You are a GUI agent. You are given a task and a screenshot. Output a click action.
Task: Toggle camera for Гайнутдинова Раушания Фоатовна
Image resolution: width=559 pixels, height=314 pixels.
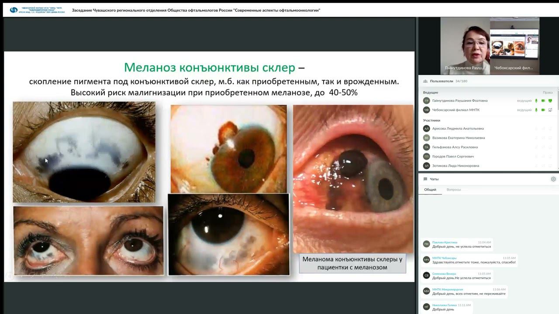(x=543, y=101)
